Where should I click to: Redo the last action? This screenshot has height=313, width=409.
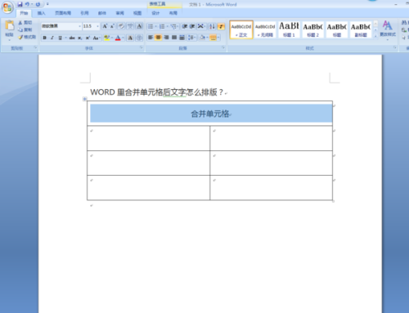(x=38, y=4)
